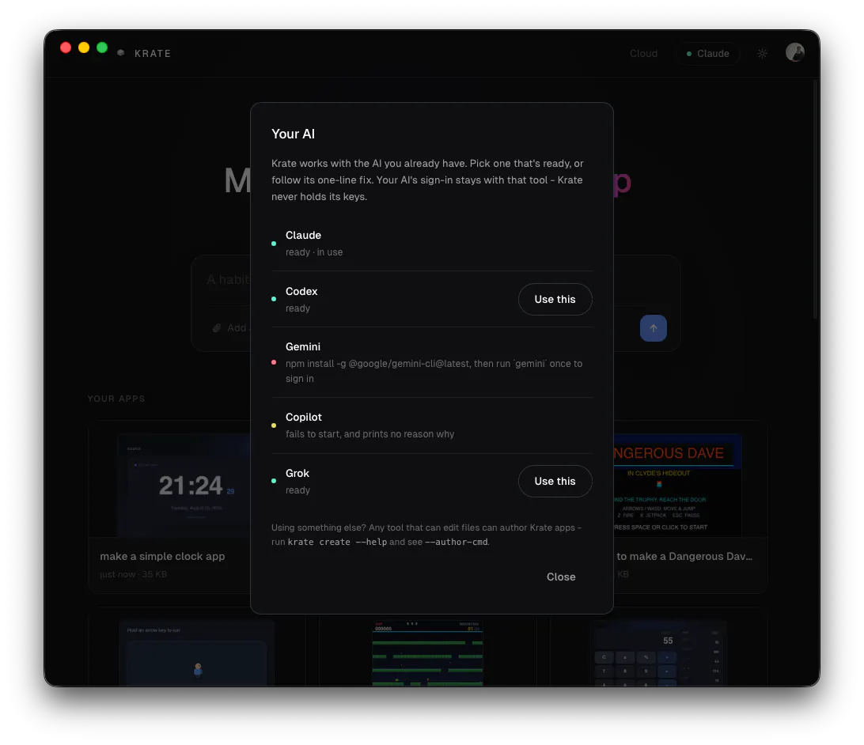864x745 pixels.
Task: Click the Gemini npm install instruction text
Action: pos(434,371)
